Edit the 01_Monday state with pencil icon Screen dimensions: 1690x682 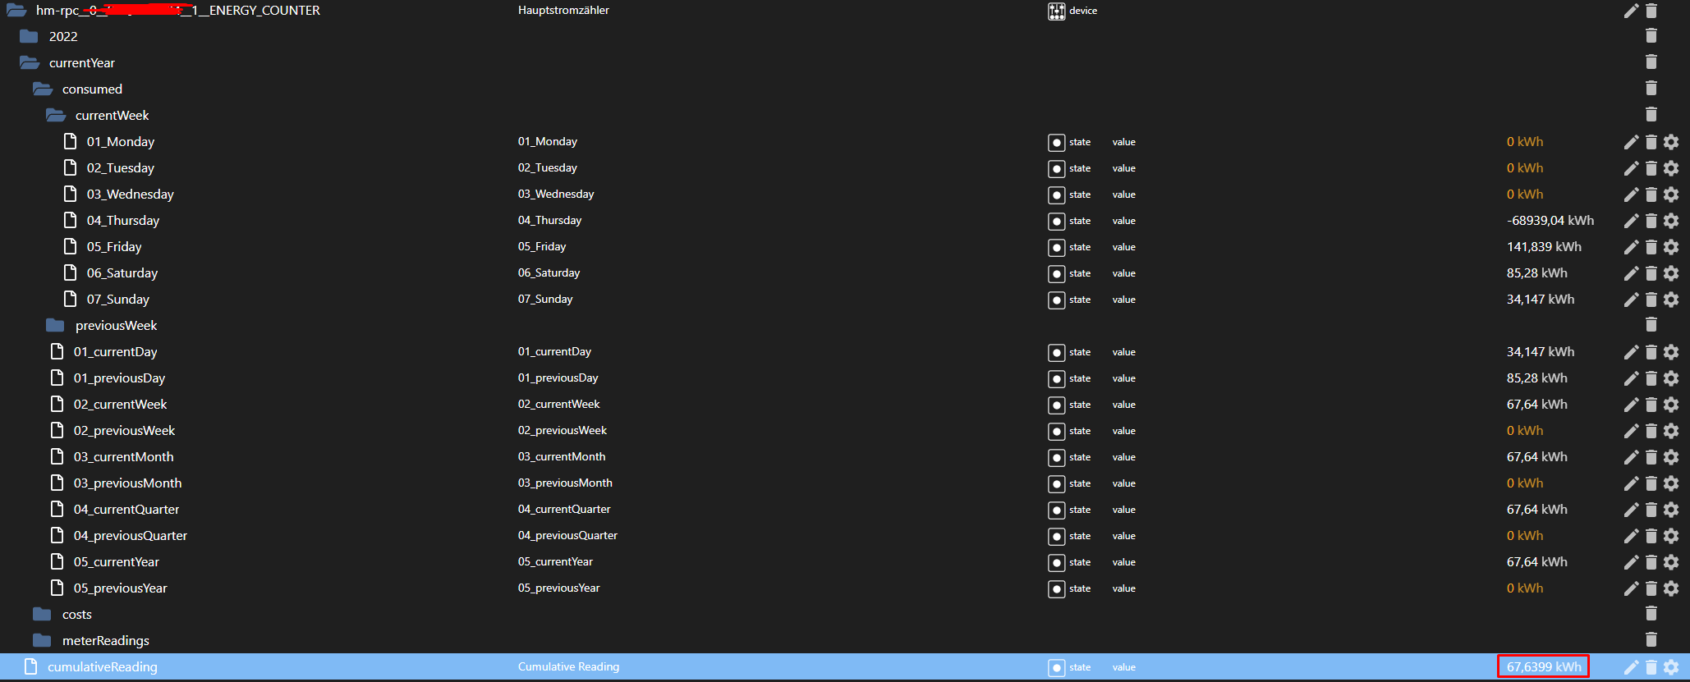(1631, 142)
